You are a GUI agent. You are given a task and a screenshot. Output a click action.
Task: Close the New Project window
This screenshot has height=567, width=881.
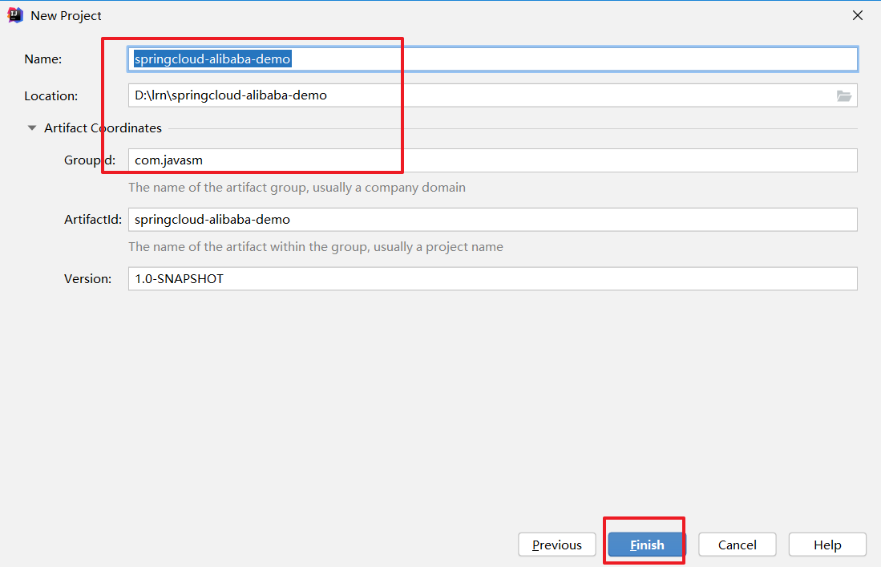point(858,15)
